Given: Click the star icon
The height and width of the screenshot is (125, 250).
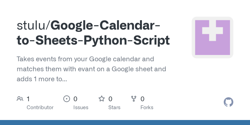Looking at the screenshot, I should pos(102,99).
